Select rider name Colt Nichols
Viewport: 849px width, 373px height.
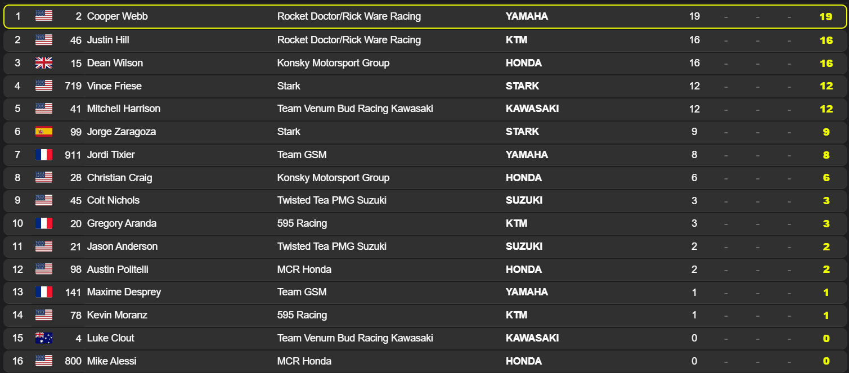coord(113,200)
